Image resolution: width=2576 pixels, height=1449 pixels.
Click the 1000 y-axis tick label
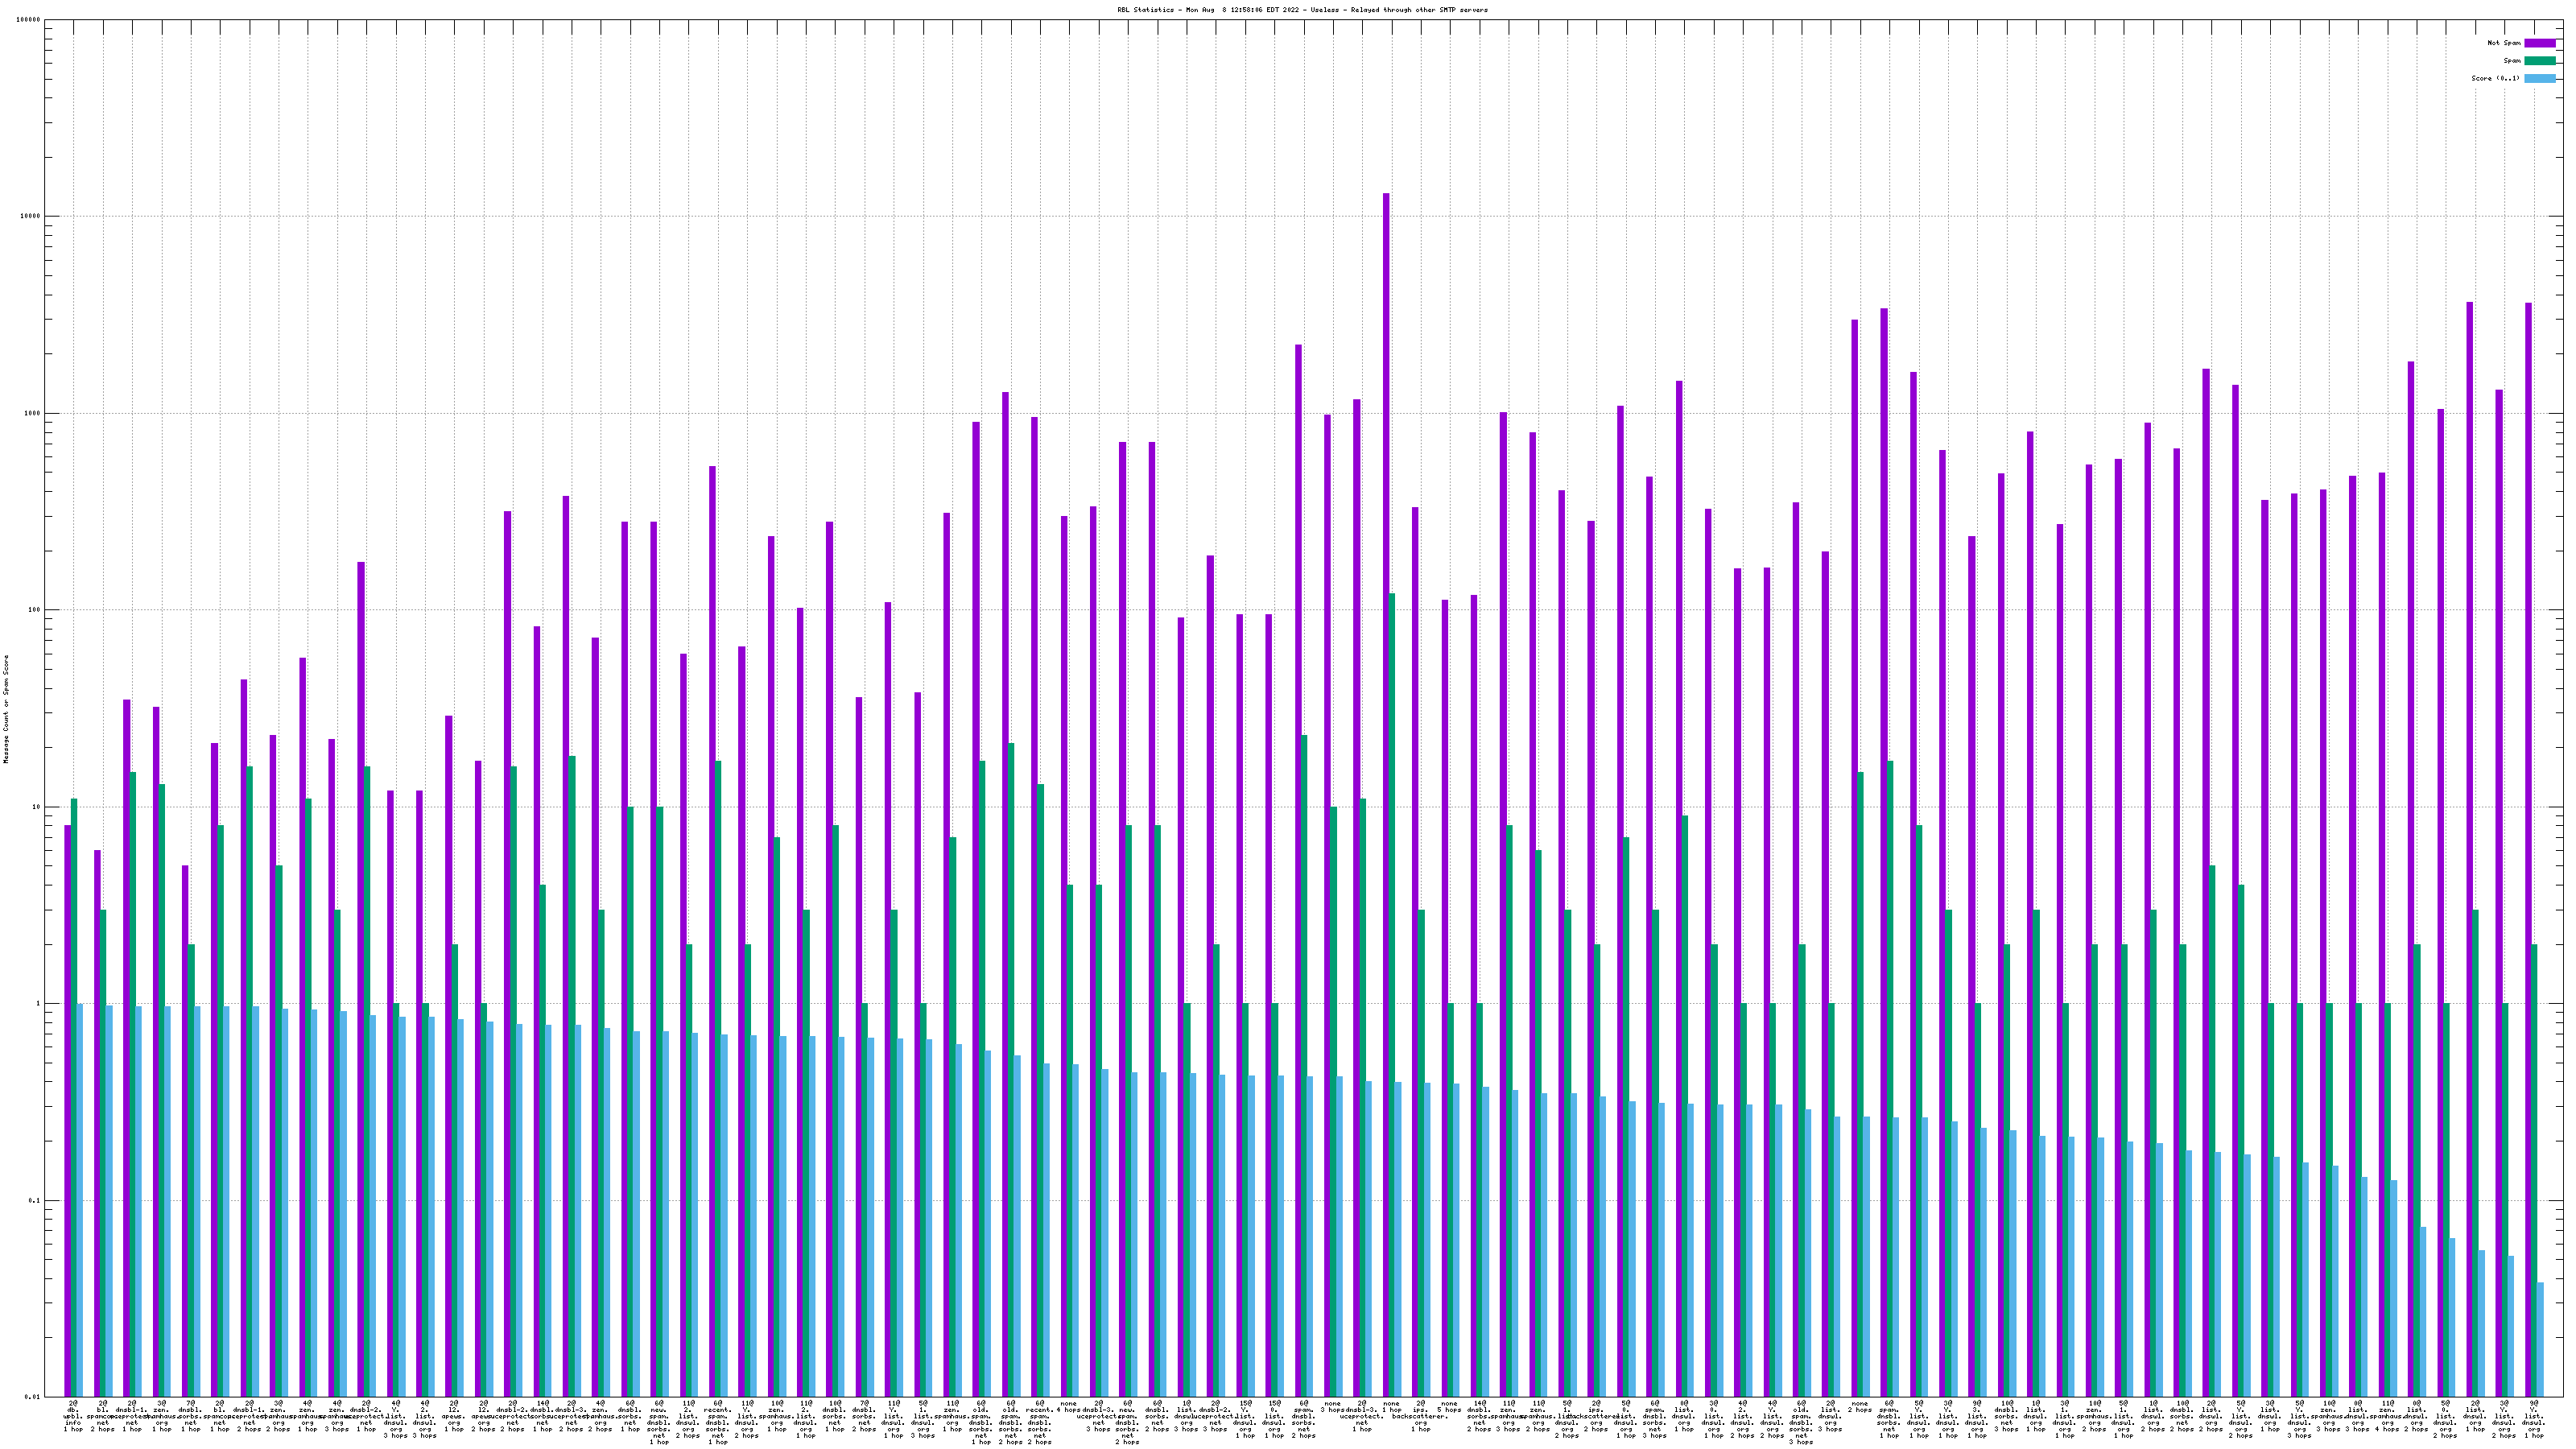(x=33, y=413)
